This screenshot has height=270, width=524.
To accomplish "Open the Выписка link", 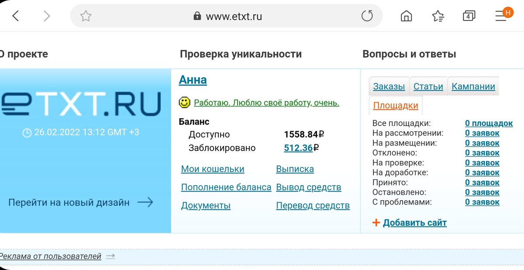I will click(295, 169).
